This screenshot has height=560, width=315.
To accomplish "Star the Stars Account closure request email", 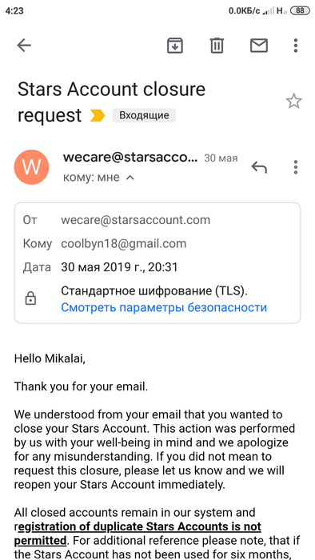I will pyautogui.click(x=294, y=102).
